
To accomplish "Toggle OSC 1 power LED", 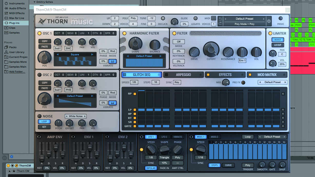I will (x=40, y=33).
